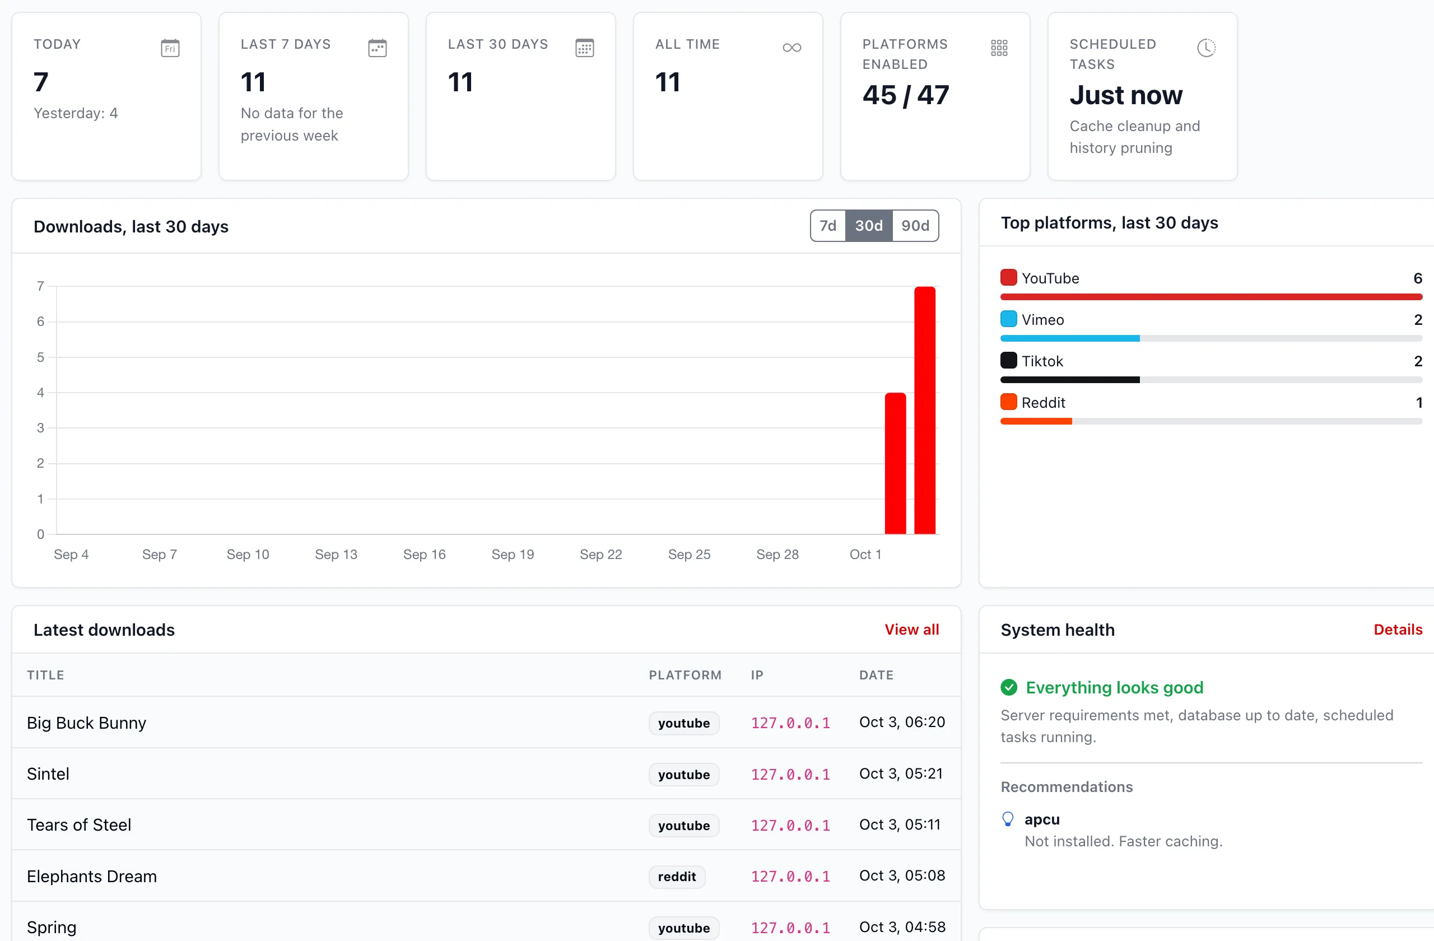Click the DATE column header
1434x941 pixels.
point(876,675)
